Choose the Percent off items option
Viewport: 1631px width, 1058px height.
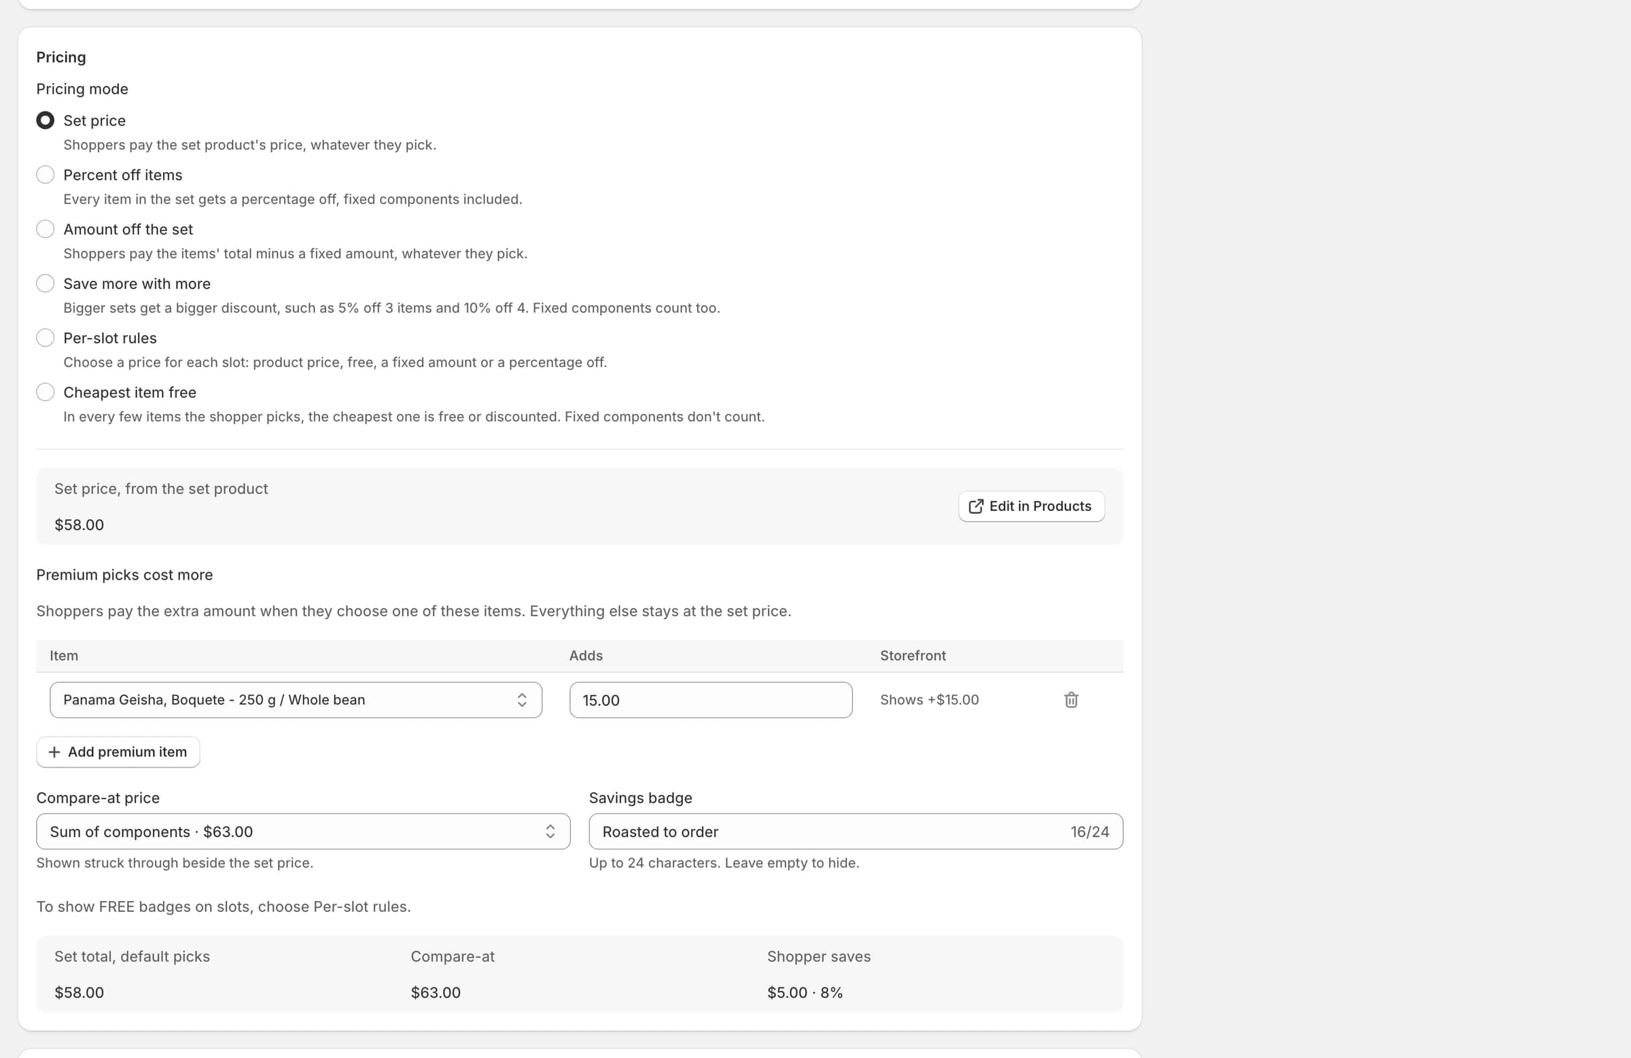[46, 175]
